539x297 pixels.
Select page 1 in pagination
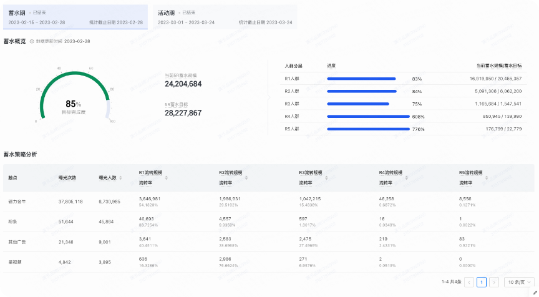coord(482,282)
